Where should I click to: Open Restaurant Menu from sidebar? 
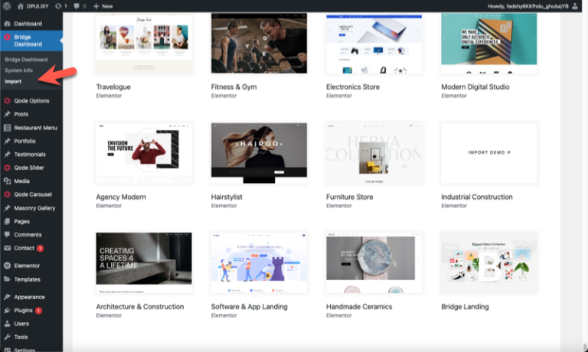click(35, 128)
